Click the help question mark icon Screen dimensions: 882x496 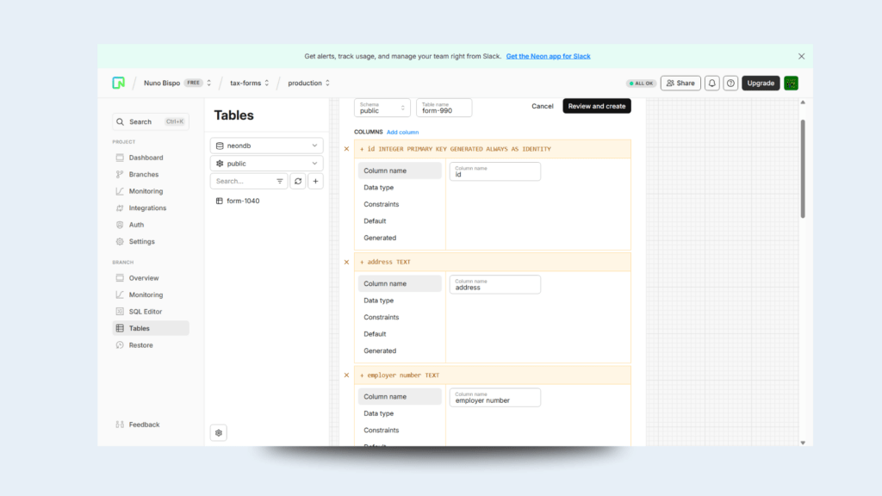pyautogui.click(x=730, y=84)
